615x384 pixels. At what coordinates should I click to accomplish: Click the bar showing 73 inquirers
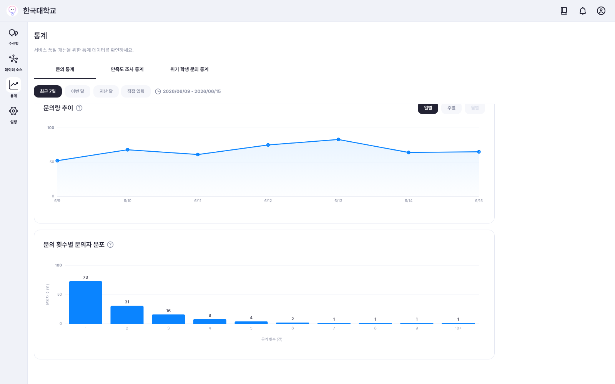(86, 302)
